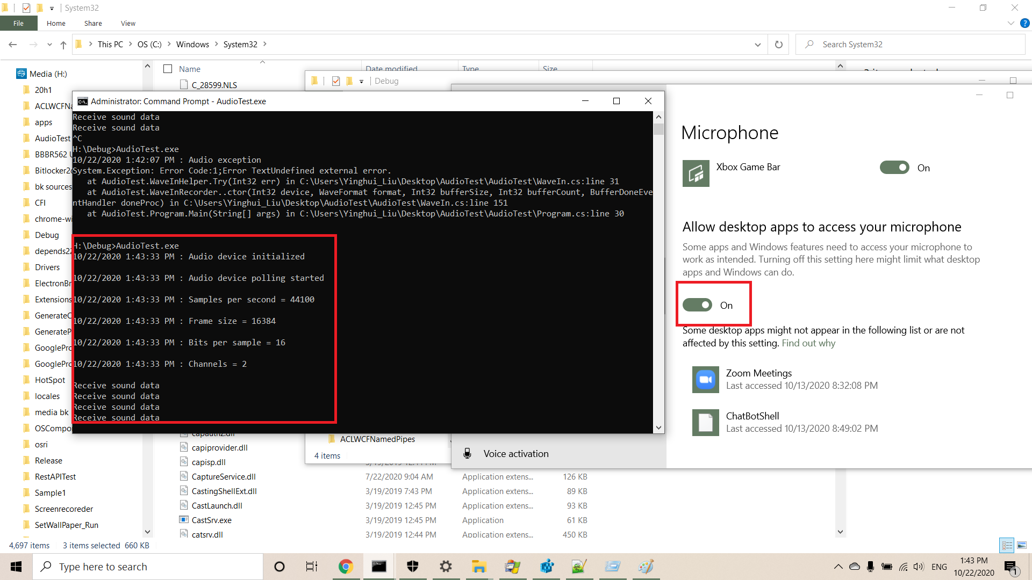Go back in File Explorer
Screen dimensions: 1032x580
point(13,45)
